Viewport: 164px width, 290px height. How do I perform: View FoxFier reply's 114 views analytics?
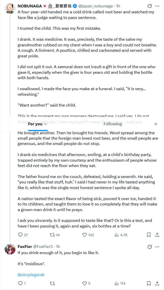pos(120,283)
